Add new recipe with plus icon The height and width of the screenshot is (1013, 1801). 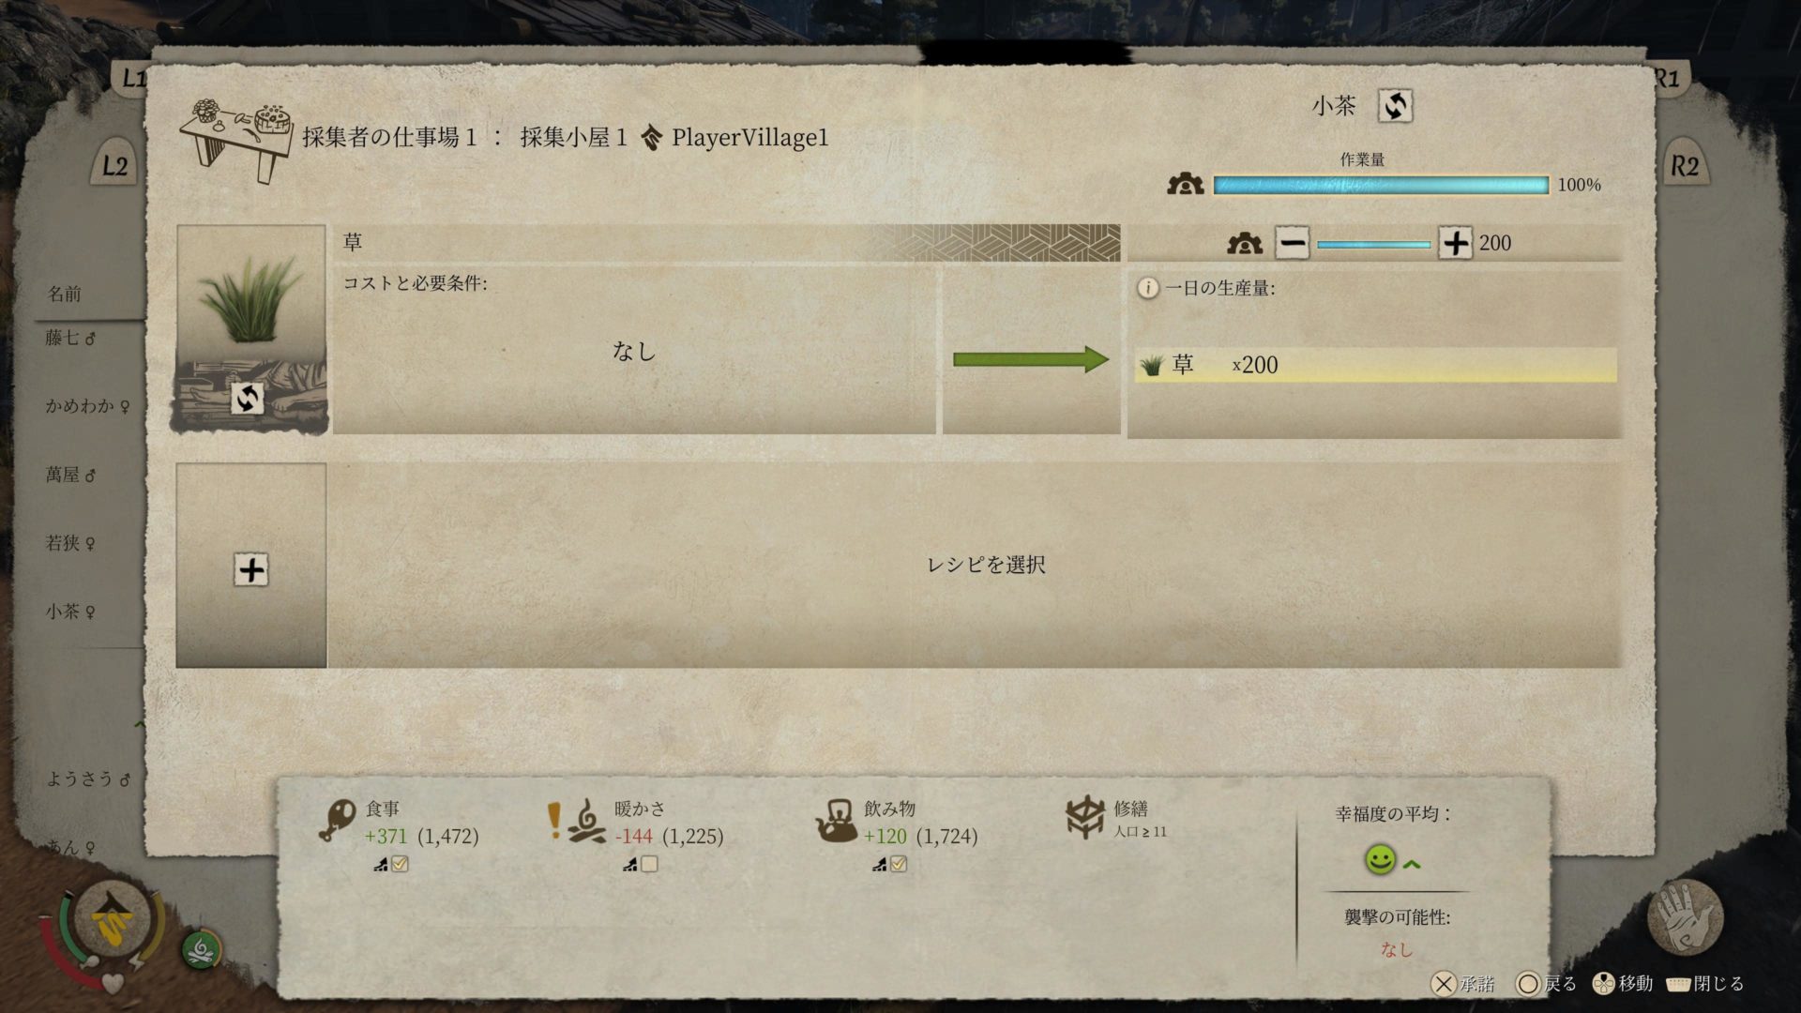click(x=251, y=569)
